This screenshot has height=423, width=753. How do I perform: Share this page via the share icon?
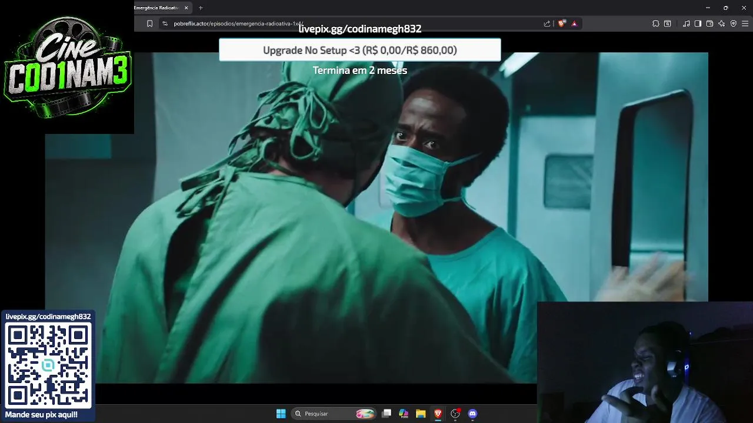click(547, 23)
